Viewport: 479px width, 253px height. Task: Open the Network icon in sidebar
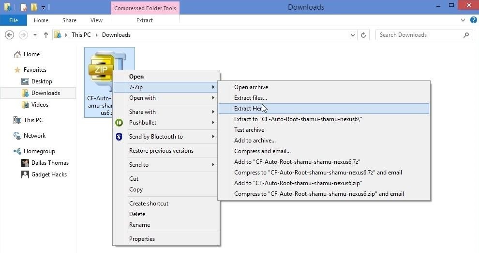coord(17,136)
